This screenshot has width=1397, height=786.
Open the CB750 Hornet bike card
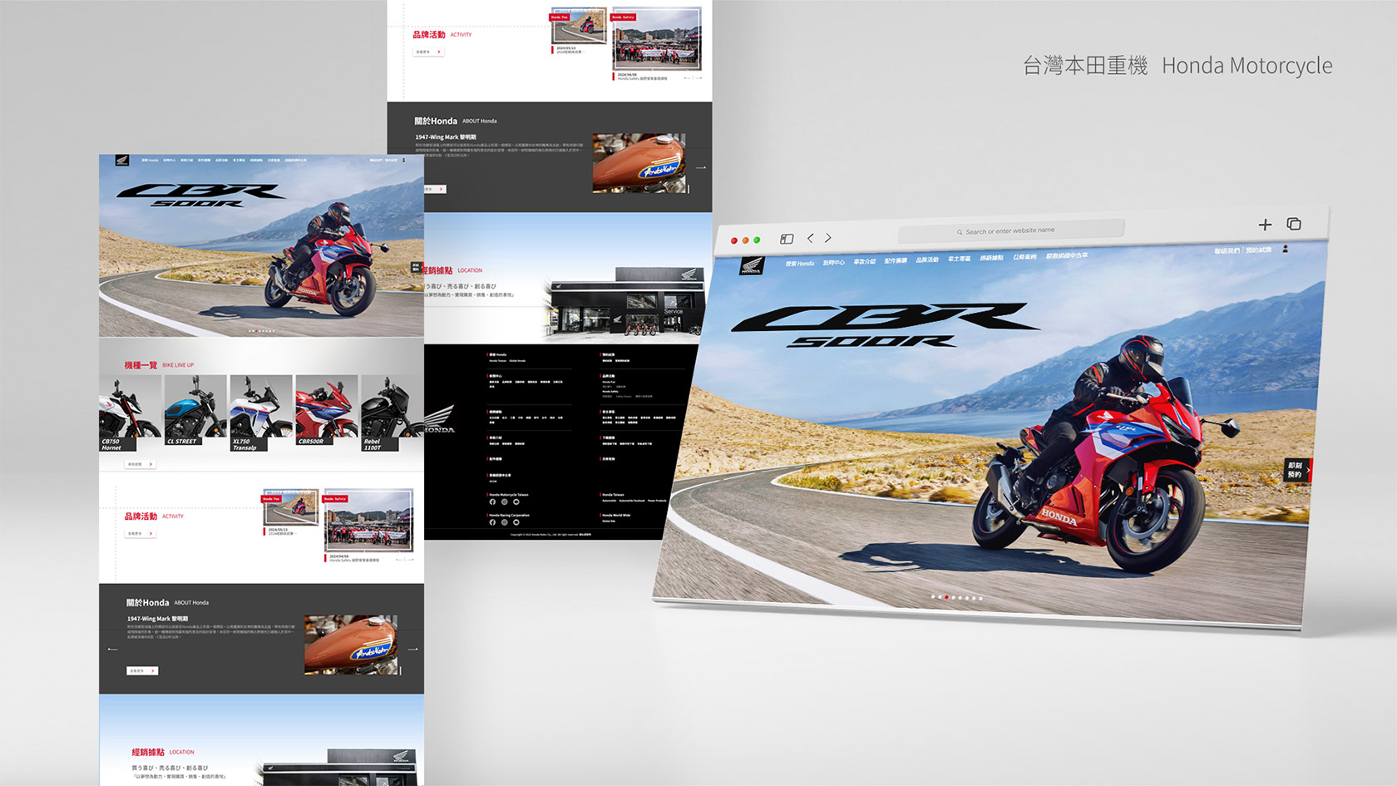130,413
